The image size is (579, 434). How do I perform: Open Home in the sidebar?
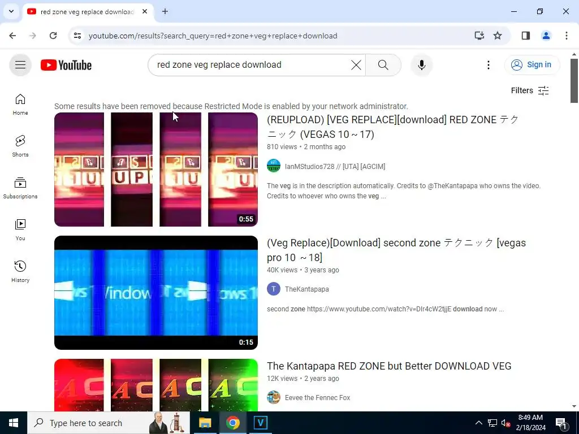[20, 105]
